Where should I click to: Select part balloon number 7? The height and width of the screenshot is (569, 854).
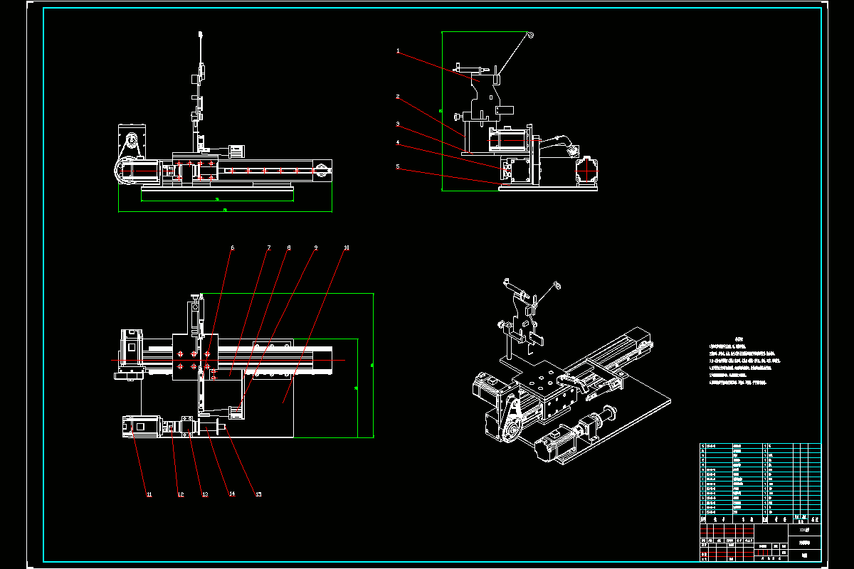[268, 248]
